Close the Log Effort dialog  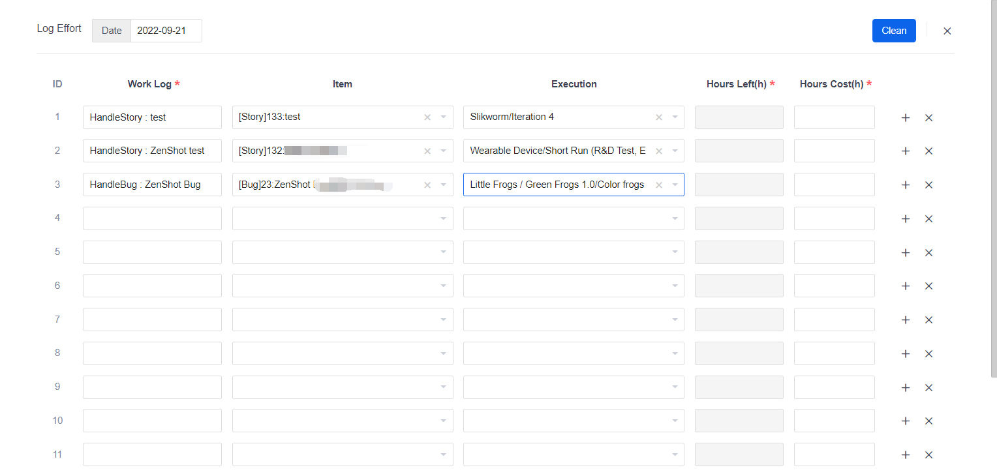click(947, 31)
